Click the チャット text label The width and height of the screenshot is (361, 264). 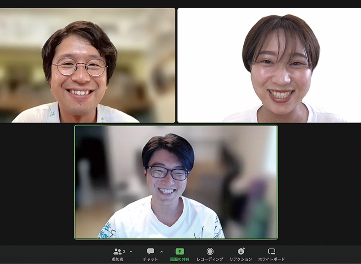150,259
